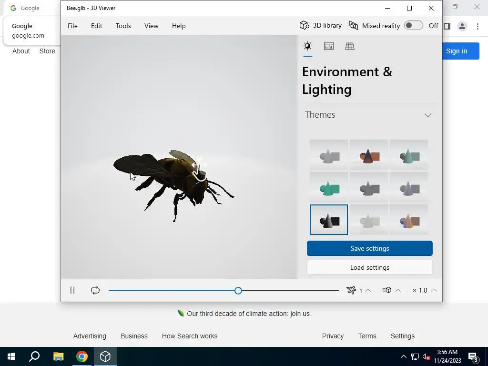Open the Privacy footer link
Screen dimensions: 488x366
click(x=333, y=336)
